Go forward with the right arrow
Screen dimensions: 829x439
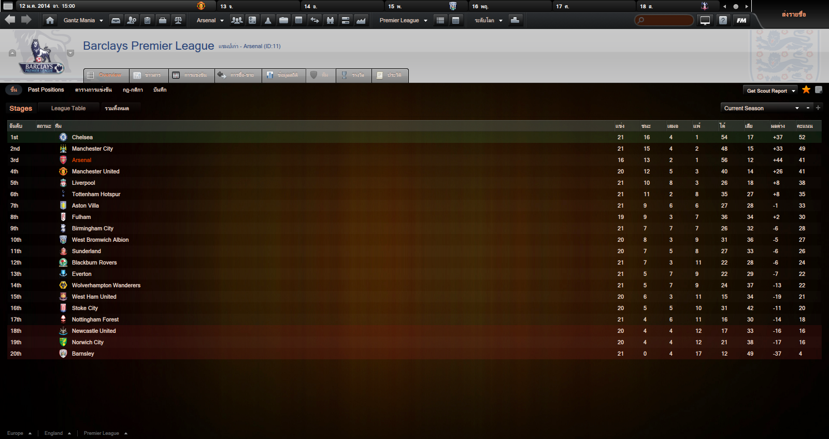coord(26,20)
